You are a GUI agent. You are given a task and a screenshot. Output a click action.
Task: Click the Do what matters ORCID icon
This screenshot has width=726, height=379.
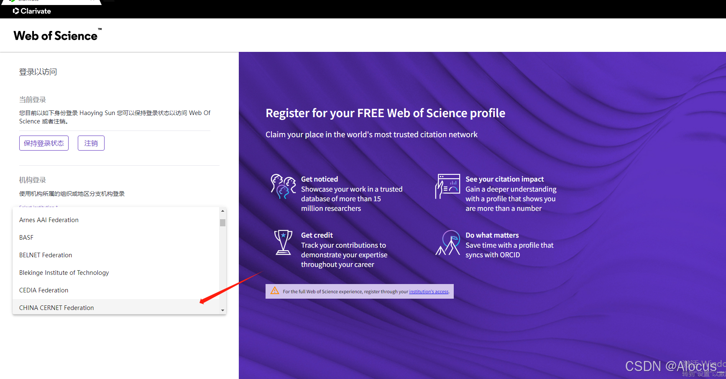[448, 243]
